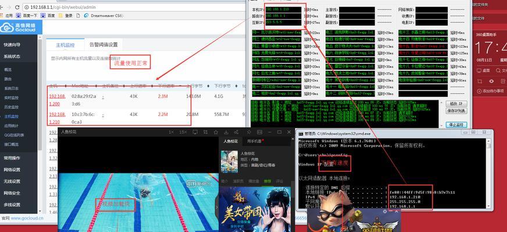Viewport: 507px width, 232px height.
Task: Click 停止监控 button in ping monitor
Action: click(456, 125)
